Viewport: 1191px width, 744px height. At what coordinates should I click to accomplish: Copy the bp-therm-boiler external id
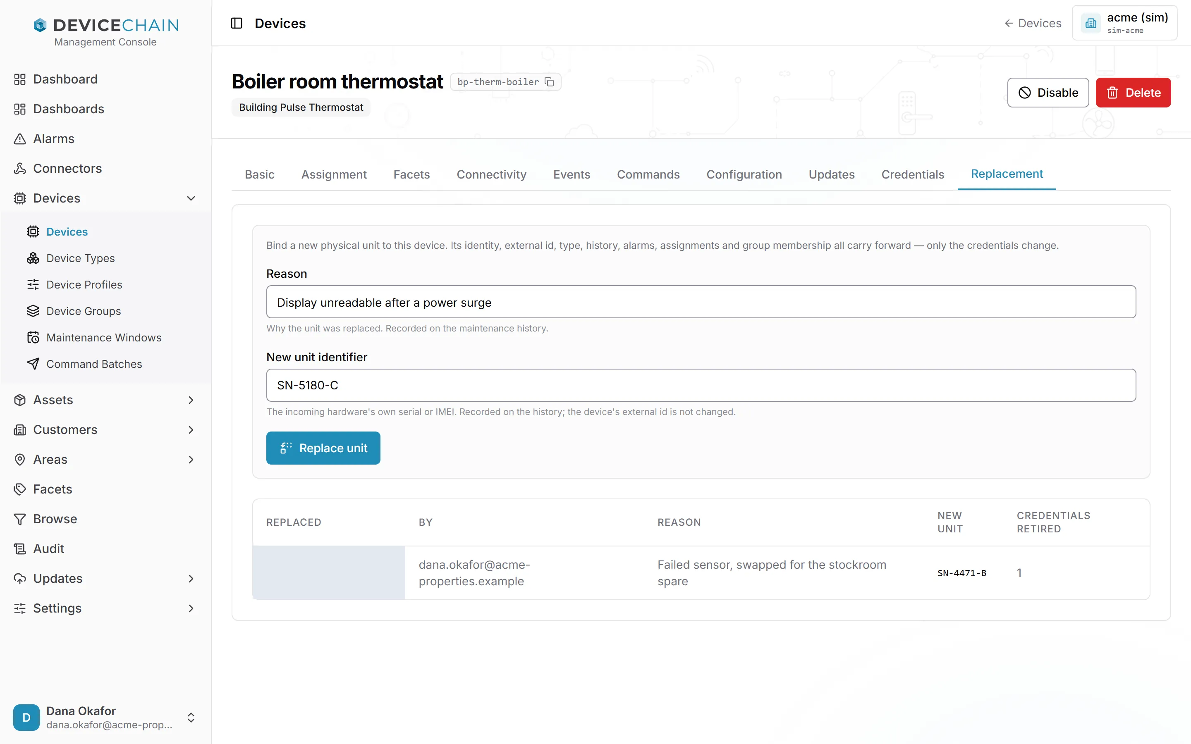tap(549, 82)
